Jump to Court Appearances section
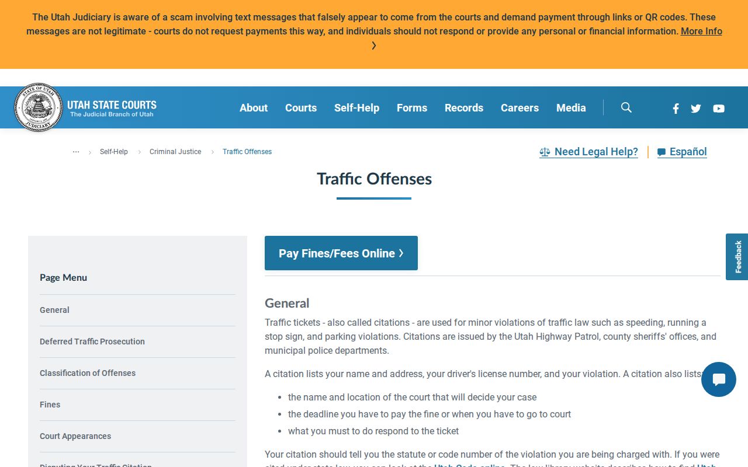The width and height of the screenshot is (748, 467). (75, 436)
